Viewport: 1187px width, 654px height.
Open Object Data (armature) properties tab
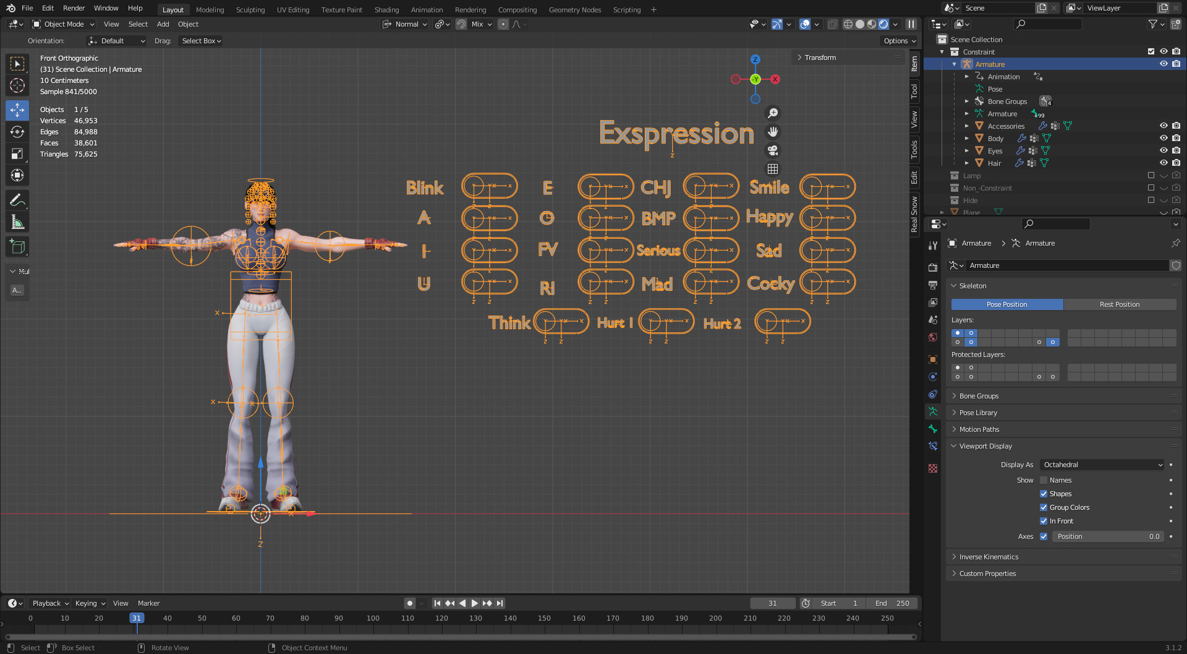pyautogui.click(x=933, y=411)
